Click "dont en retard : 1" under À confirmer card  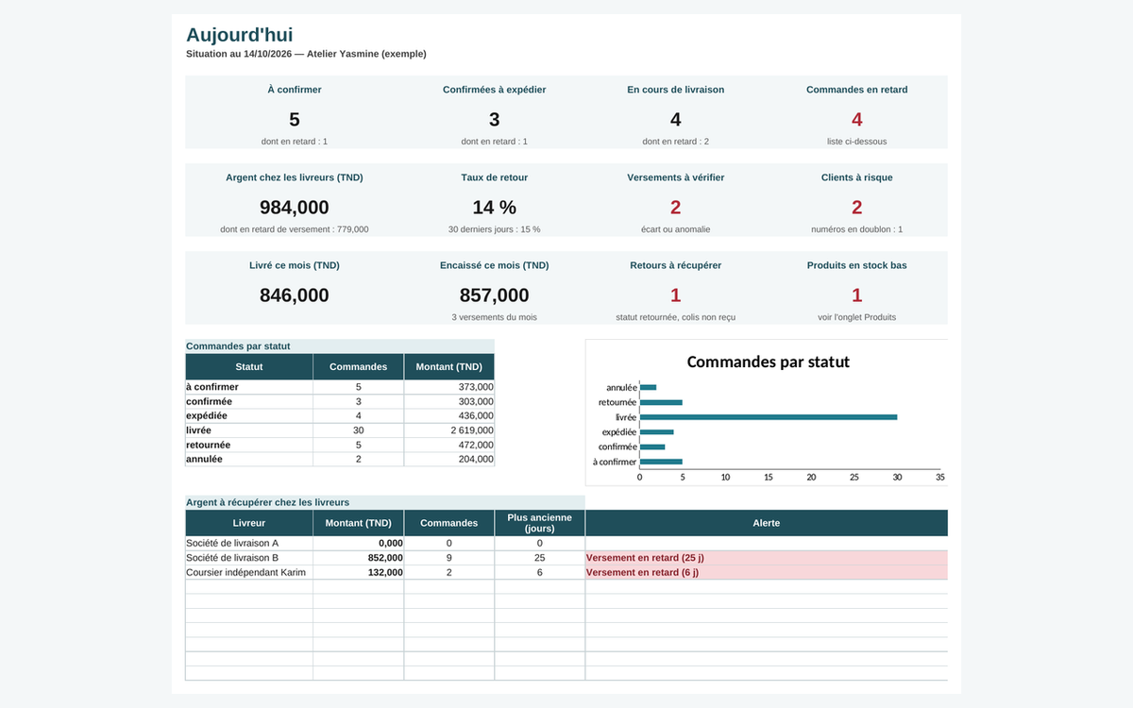(x=295, y=142)
